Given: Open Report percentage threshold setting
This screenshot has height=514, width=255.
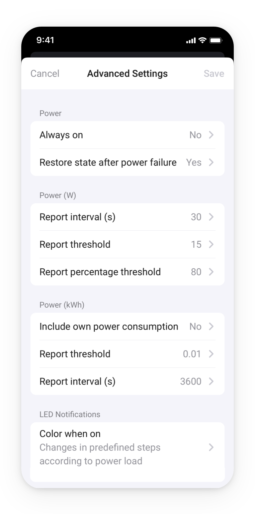Looking at the screenshot, I should tap(100, 272).
